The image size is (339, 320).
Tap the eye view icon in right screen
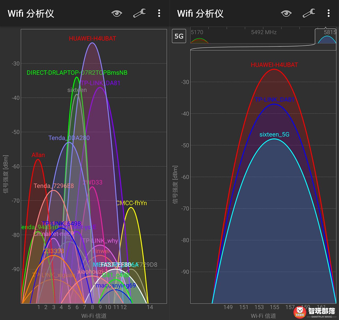[286, 13]
